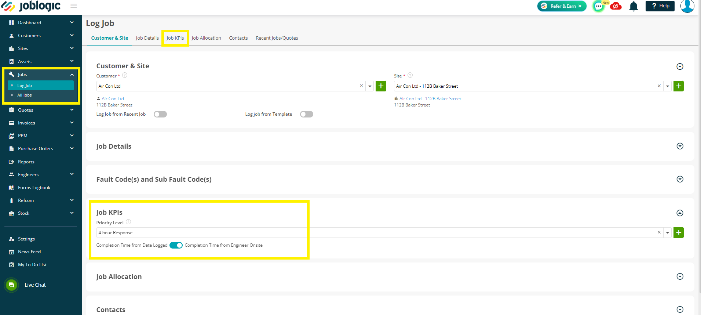Clear the Site field with the X icon
This screenshot has height=315, width=701.
click(x=659, y=86)
